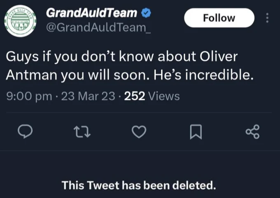The height and width of the screenshot is (198, 280).
Task: Select the word 'incredible' in tweet
Action: coord(219,75)
